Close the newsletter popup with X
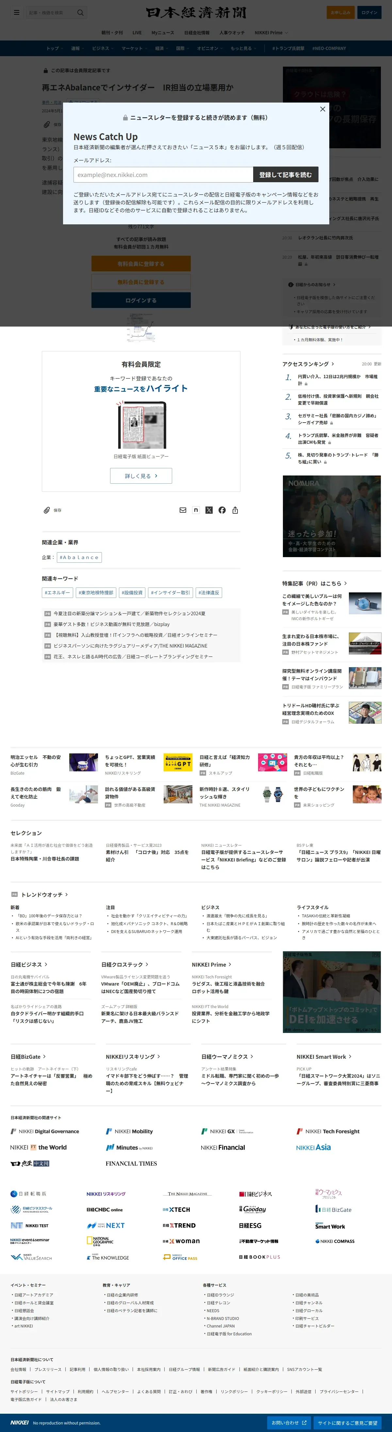 (x=322, y=109)
